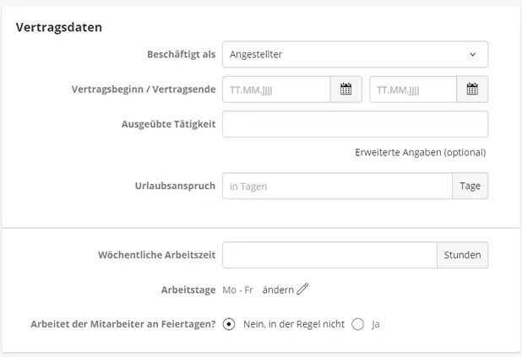Click the Stunden unit button

coord(462,255)
